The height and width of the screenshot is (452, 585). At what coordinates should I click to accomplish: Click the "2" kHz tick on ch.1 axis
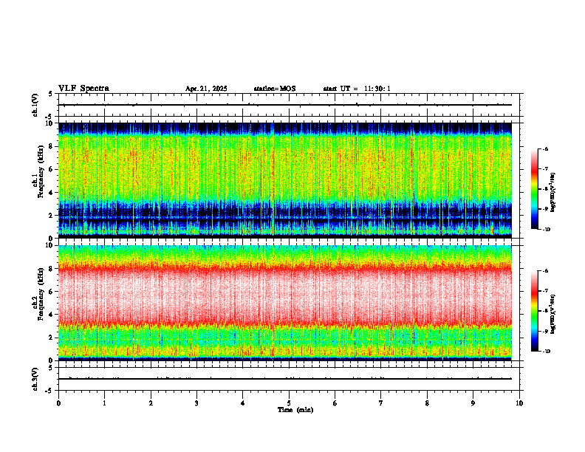[52, 216]
